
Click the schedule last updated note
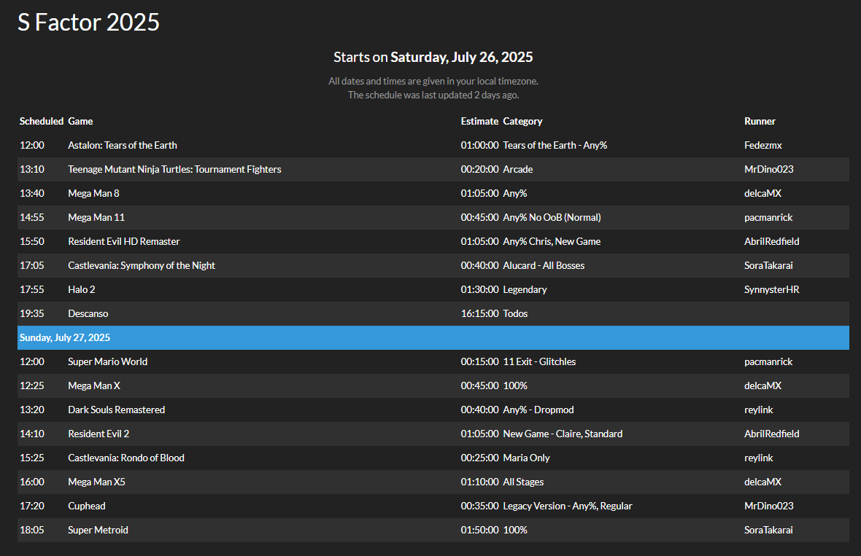[433, 95]
